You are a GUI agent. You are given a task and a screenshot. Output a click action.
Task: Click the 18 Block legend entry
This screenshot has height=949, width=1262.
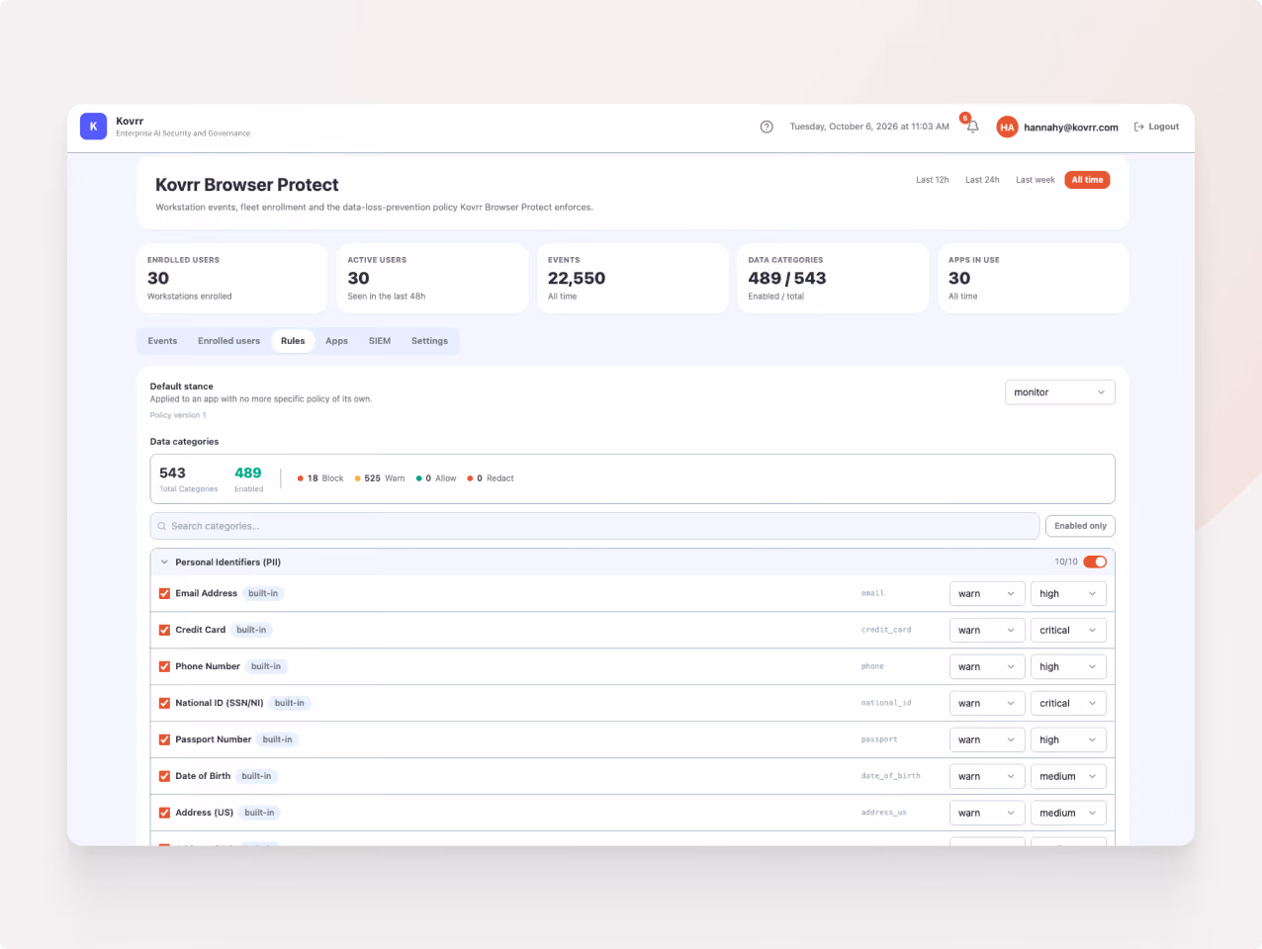click(x=320, y=478)
